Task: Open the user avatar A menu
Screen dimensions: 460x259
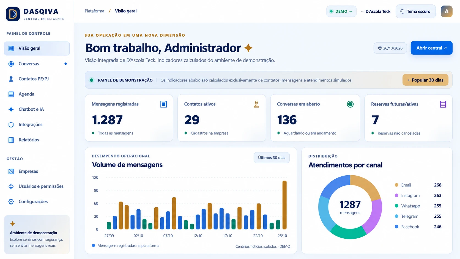Action: click(x=447, y=11)
